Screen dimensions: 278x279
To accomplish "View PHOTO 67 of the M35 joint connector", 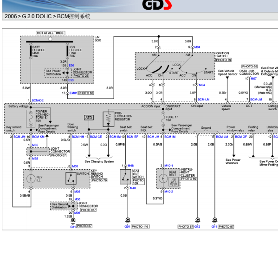I will [x=58, y=155].
